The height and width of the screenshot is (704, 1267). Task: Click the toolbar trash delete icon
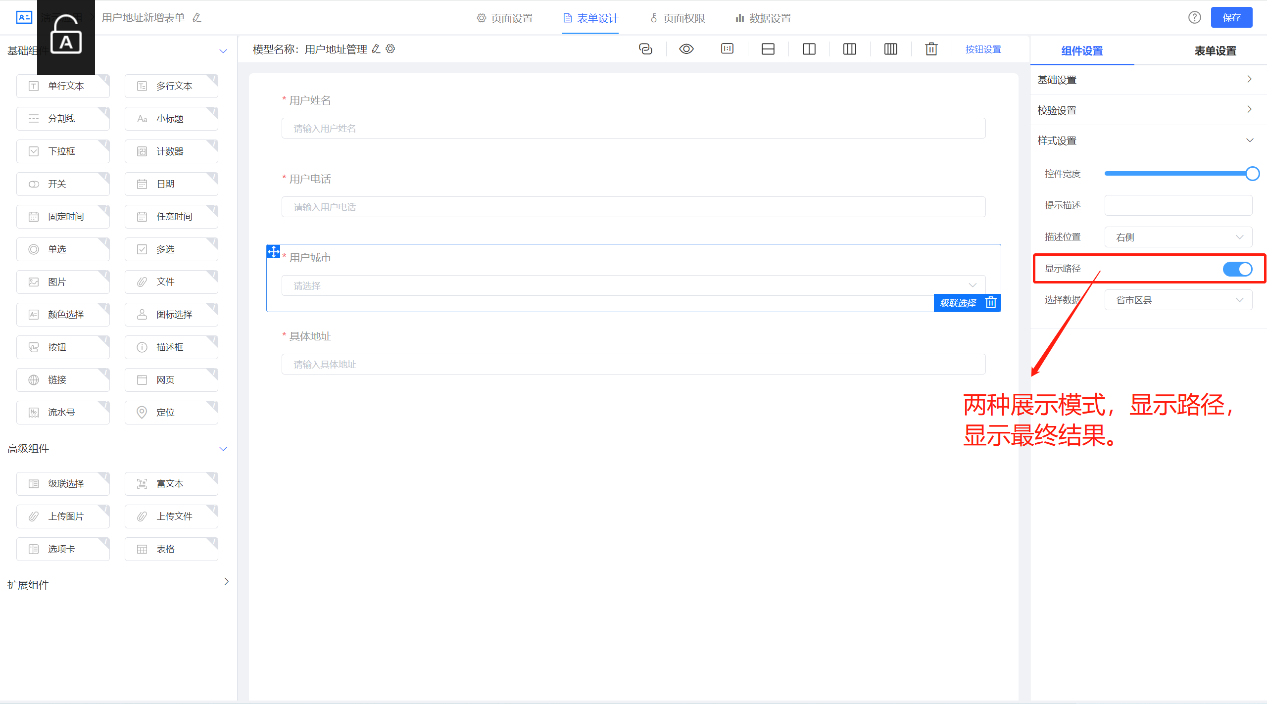(931, 49)
